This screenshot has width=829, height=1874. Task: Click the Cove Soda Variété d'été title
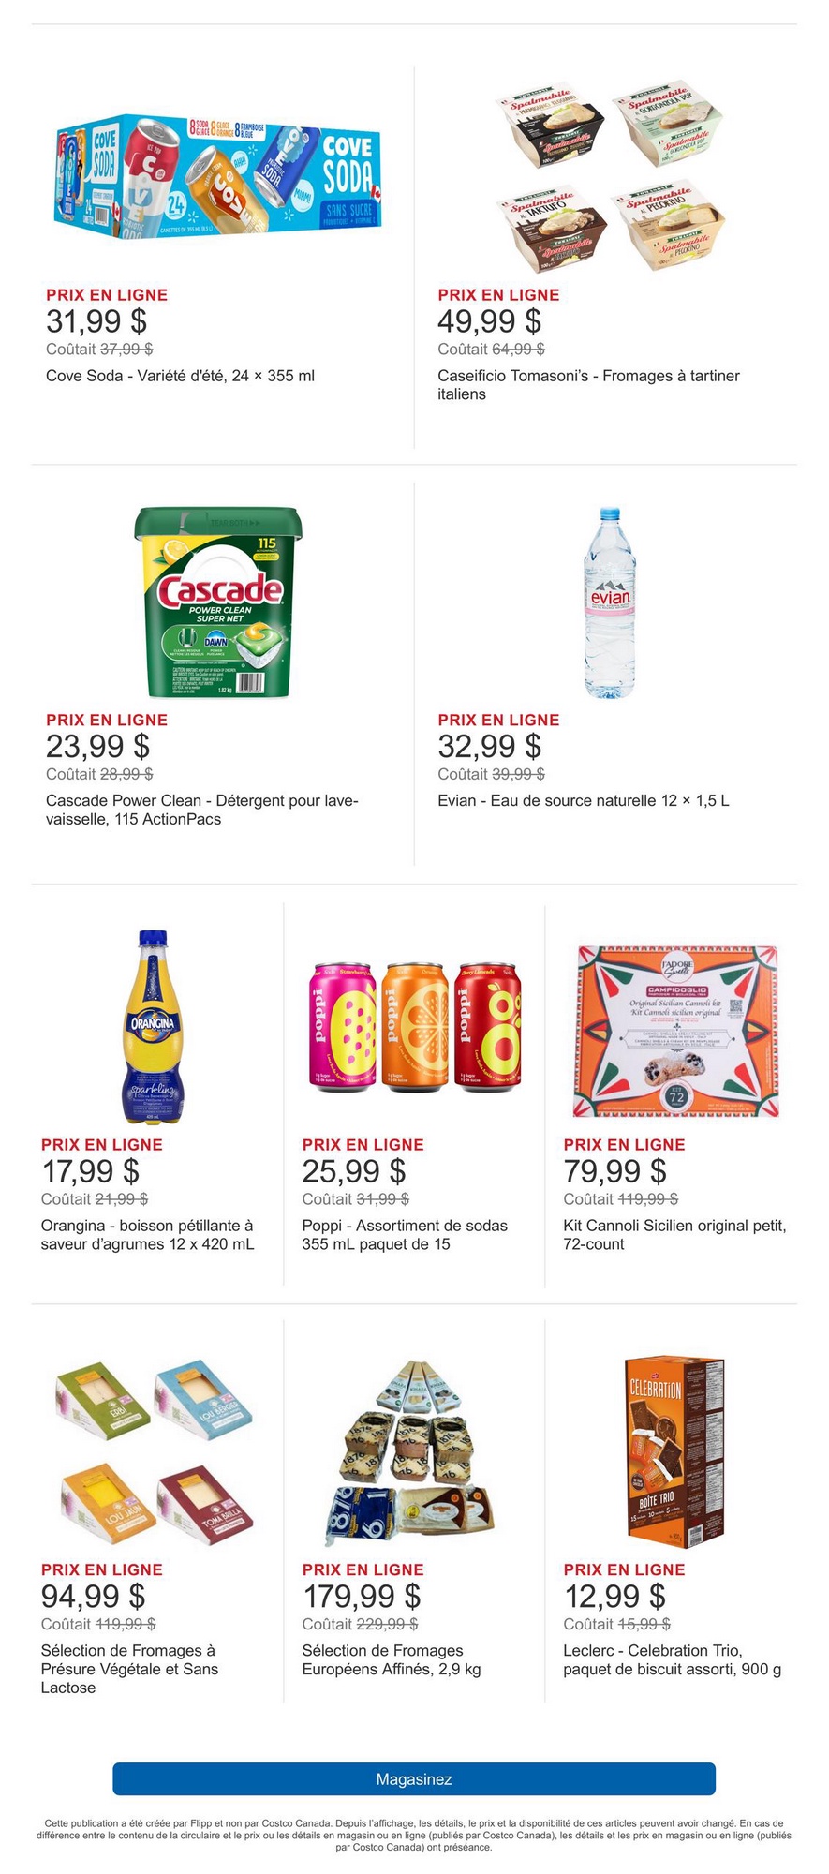[180, 376]
